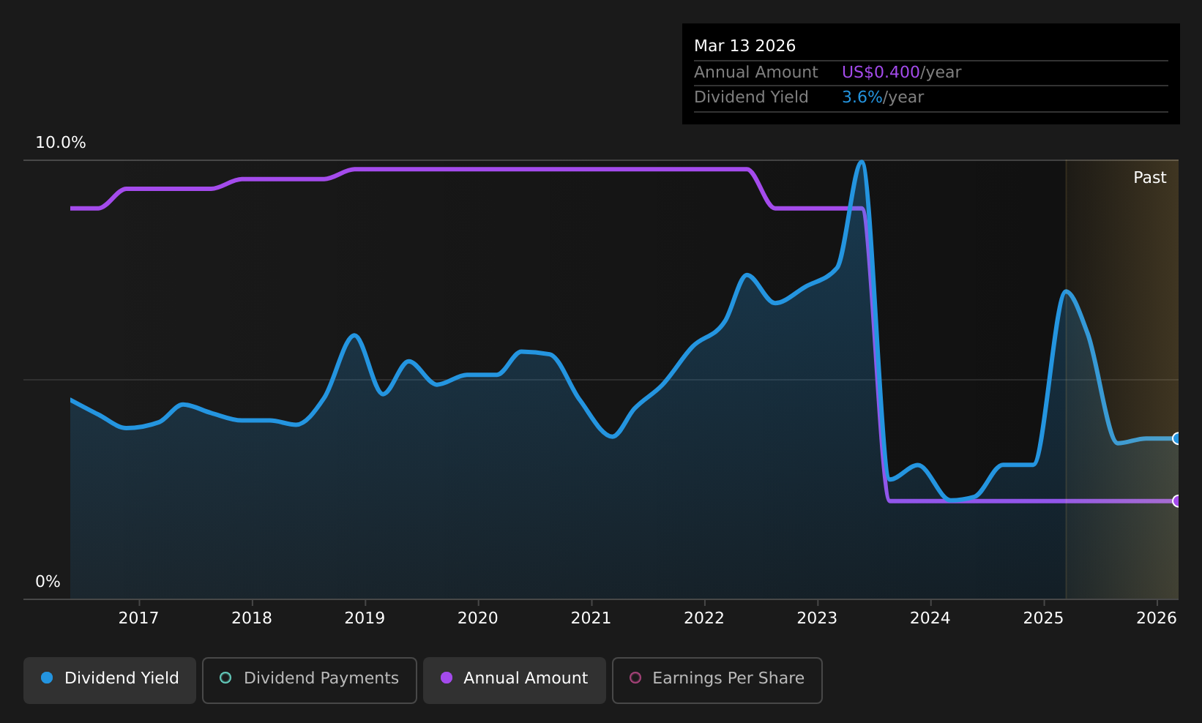Click the 2024 x-axis label

[x=930, y=618]
